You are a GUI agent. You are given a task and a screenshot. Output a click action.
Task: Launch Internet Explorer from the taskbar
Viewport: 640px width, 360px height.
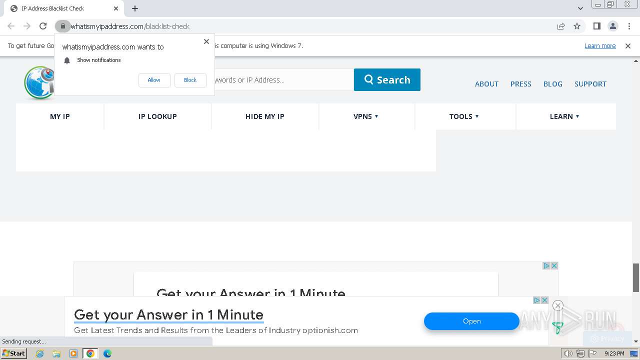click(x=40, y=353)
